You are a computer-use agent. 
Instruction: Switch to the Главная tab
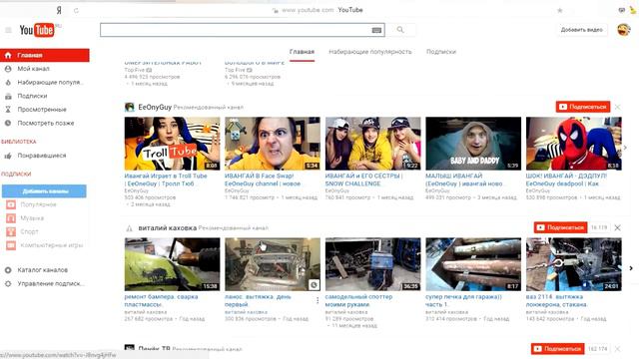coord(302,52)
